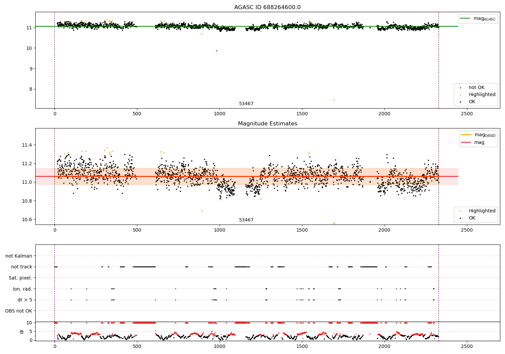Viewport: 505px width, 354px height.
Task: Click the 'dr > 5' row label
Action: (x=25, y=300)
